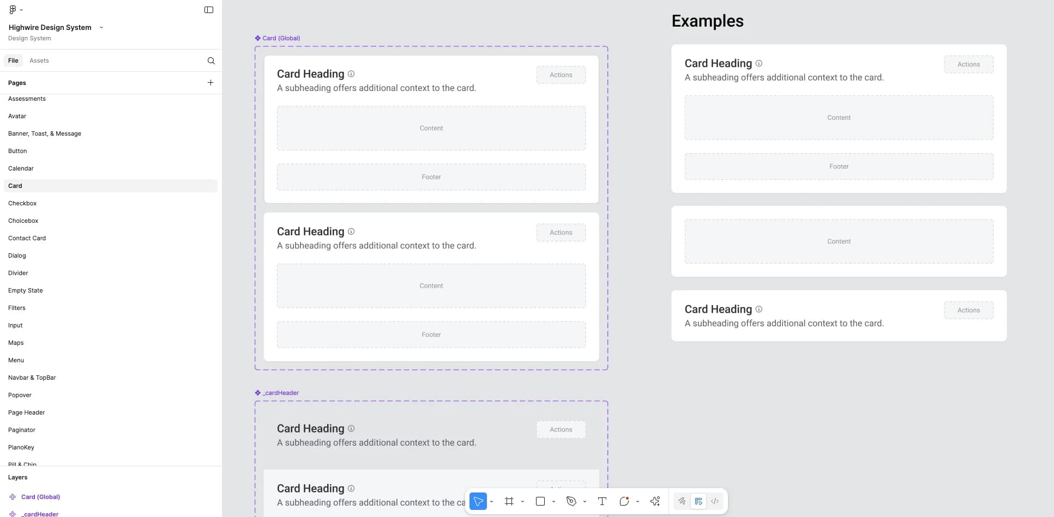Open the Divider page
The height and width of the screenshot is (517, 1054).
tap(110, 273)
